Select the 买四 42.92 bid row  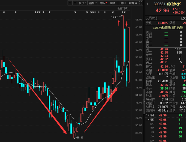tap(166, 59)
